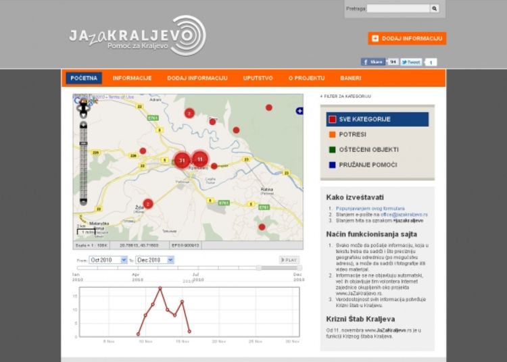Share the page on Facebook

pyautogui.click(x=372, y=61)
